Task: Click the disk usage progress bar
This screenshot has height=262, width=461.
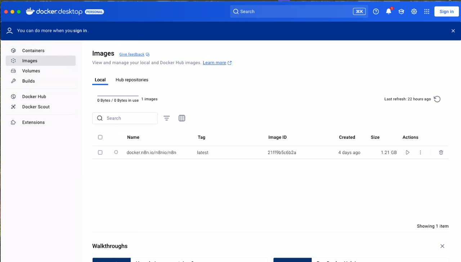Action: (x=118, y=96)
